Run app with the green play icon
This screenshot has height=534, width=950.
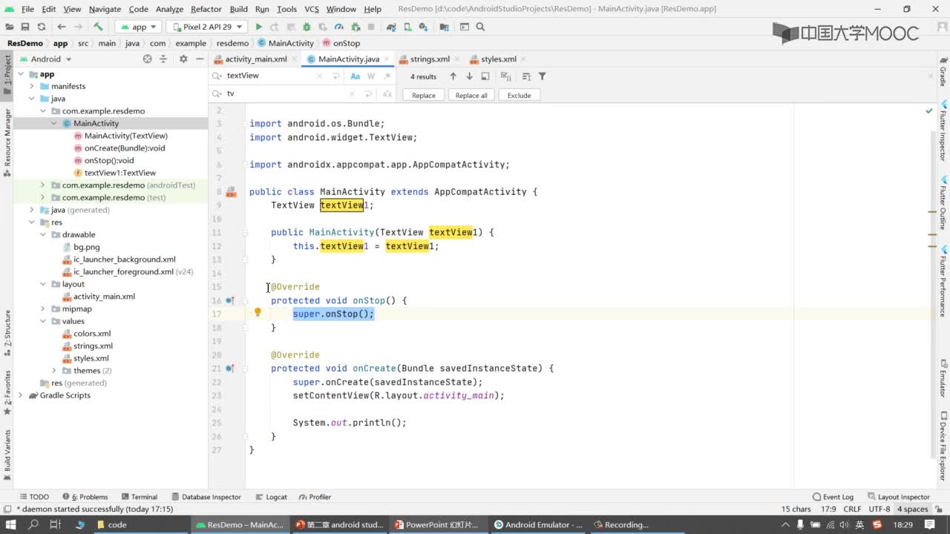click(x=258, y=27)
